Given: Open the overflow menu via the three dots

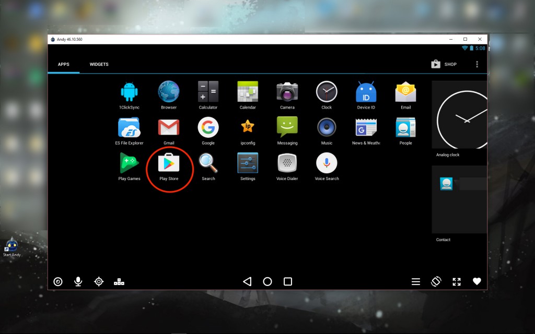Looking at the screenshot, I should pyautogui.click(x=476, y=64).
